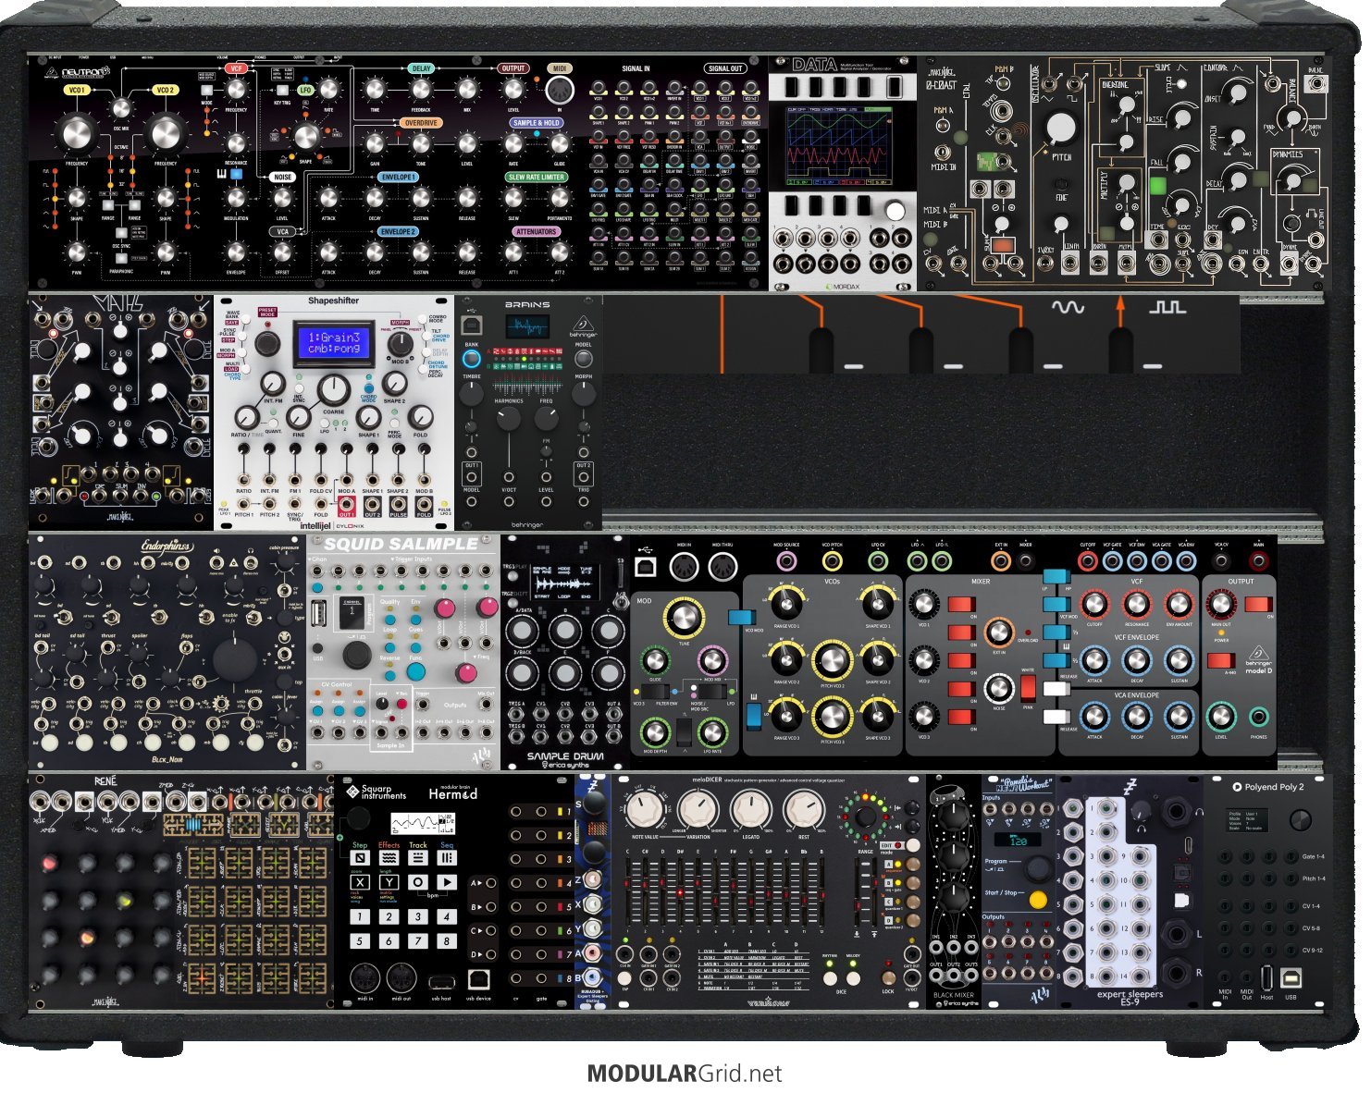Screen dimensions: 1371x1093
Task: Click the Polyend Poly 2 Host port
Action: click(1266, 976)
